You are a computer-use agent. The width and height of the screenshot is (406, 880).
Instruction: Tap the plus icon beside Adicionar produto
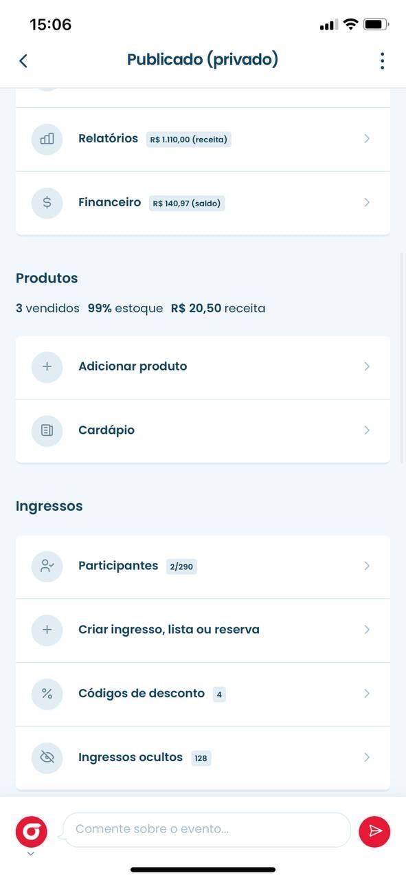(47, 366)
